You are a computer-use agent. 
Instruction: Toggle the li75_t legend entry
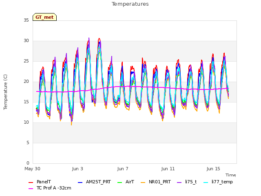(187, 182)
